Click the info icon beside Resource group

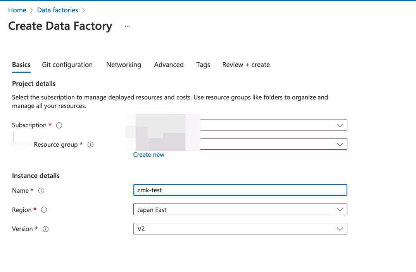click(x=90, y=144)
